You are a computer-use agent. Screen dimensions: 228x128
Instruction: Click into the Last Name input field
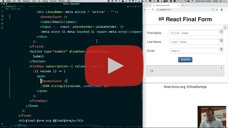(196, 42)
